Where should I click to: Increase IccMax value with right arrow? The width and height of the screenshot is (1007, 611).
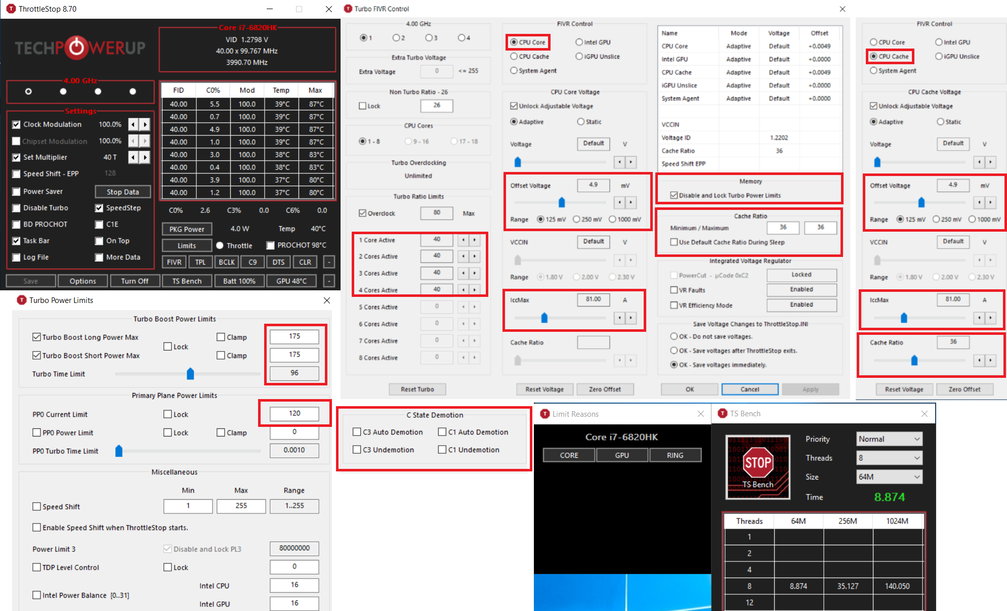tap(631, 318)
